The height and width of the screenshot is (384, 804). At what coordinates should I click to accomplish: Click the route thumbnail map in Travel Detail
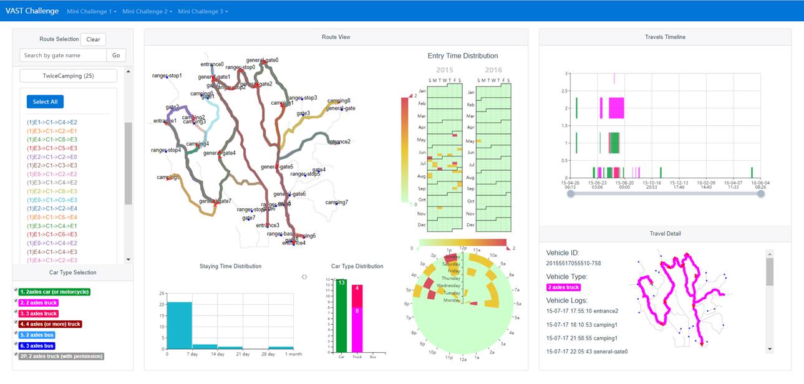(x=681, y=299)
